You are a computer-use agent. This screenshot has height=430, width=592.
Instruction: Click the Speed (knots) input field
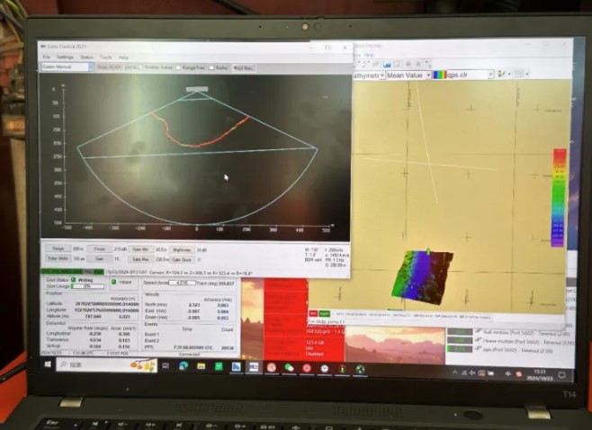coord(180,282)
